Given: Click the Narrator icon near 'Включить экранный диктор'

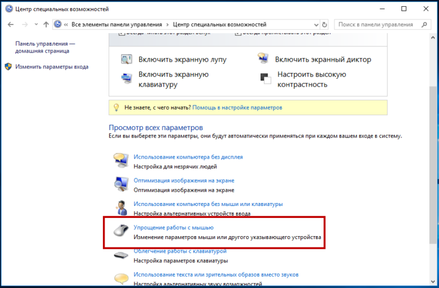Looking at the screenshot, I should coord(263,58).
